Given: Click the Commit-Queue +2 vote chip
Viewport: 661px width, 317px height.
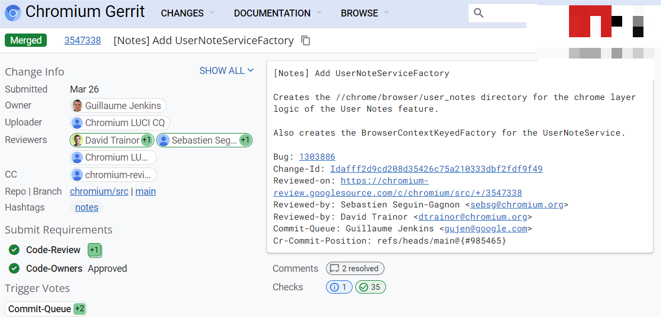Looking at the screenshot, I should 46,309.
